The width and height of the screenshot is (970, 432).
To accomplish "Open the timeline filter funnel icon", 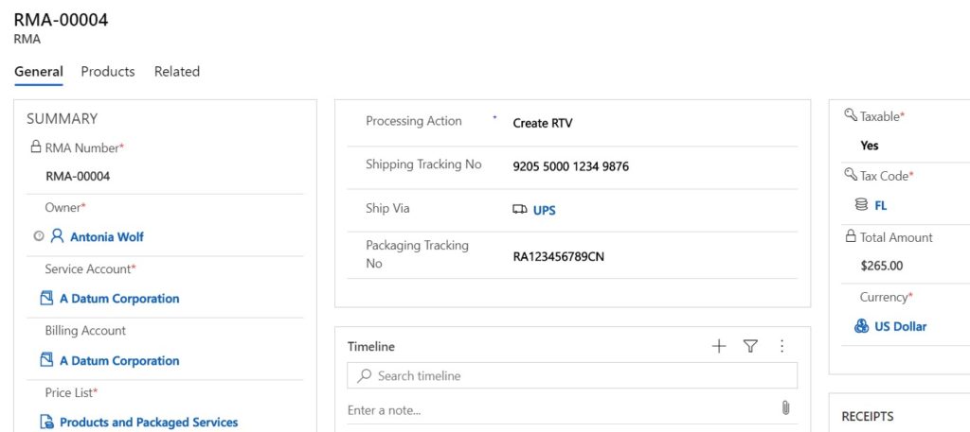I will click(x=750, y=346).
